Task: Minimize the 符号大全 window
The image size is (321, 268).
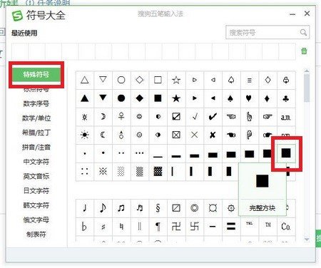Action: pos(292,14)
